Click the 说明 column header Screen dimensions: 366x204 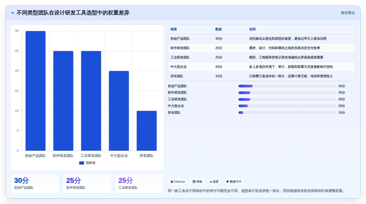pos(252,29)
